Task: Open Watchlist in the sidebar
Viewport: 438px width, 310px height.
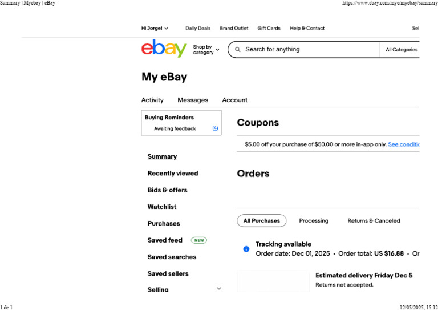Action: 162,207
